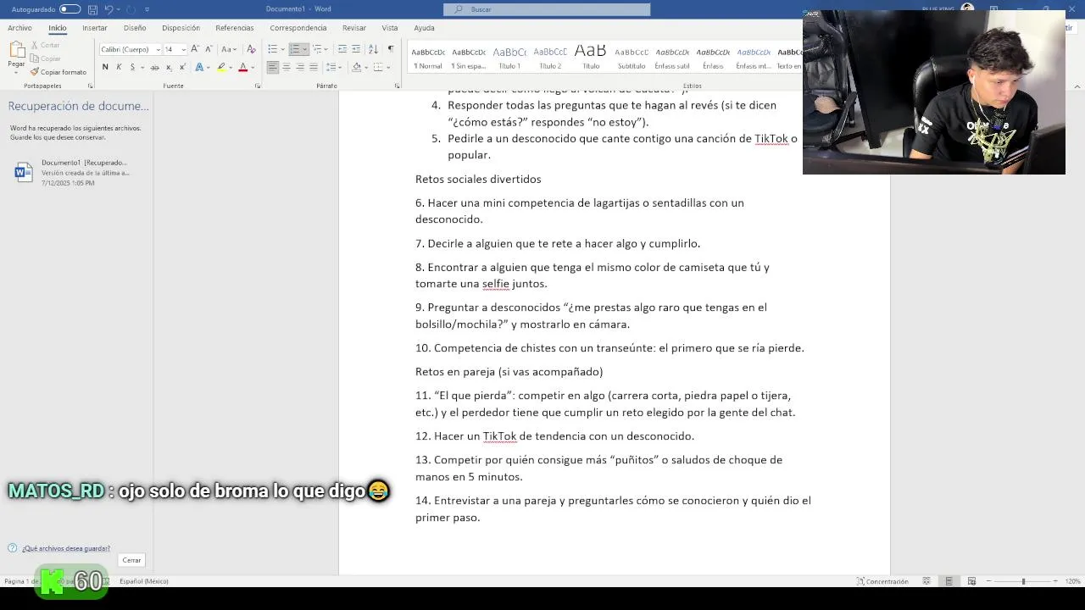
Task: Click the zoom in plus icon
Action: [x=1055, y=581]
